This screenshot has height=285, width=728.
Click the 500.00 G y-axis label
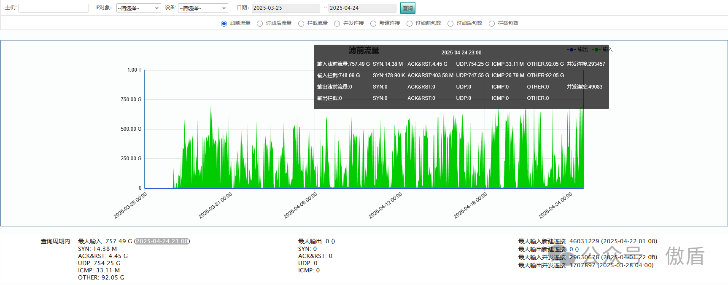point(131,129)
